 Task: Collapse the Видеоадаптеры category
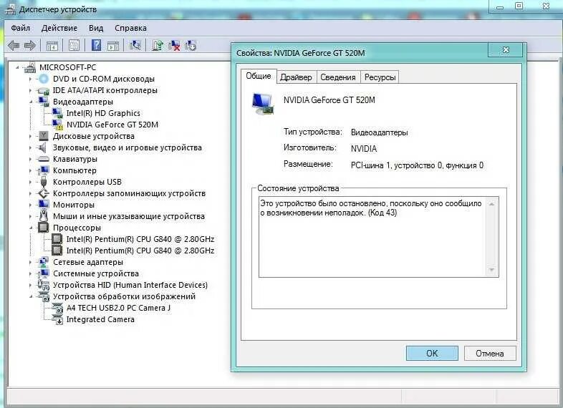coord(31,102)
